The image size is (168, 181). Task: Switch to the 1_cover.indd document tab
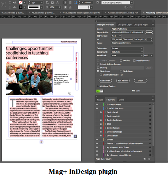click(43, 13)
